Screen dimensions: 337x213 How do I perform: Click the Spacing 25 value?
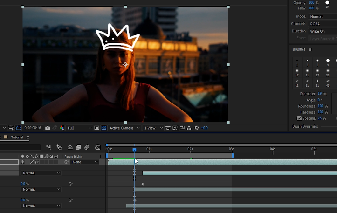(x=320, y=118)
